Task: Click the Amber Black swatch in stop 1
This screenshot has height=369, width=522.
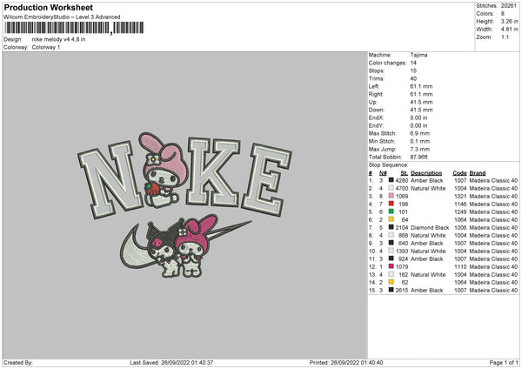Action: [x=391, y=180]
